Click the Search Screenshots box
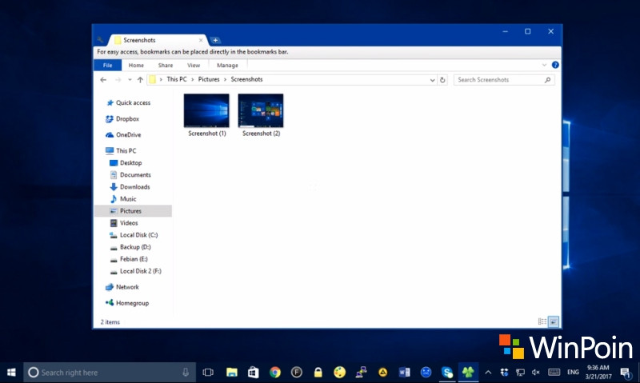 click(504, 80)
